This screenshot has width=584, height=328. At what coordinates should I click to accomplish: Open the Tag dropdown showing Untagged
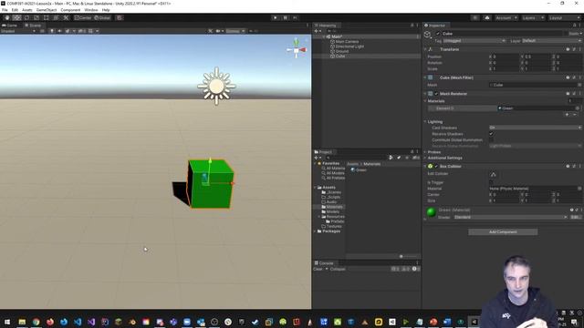[x=474, y=40]
